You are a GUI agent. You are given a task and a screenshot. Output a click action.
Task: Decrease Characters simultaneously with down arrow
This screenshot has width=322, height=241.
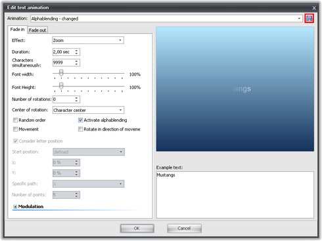point(76,64)
